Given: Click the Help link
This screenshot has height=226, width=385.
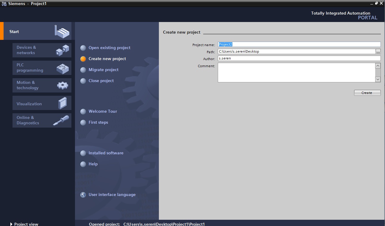Looking at the screenshot, I should click(93, 164).
